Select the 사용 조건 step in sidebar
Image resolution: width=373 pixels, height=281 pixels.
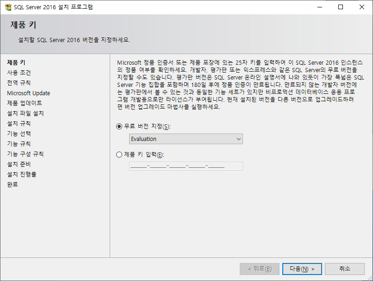pyautogui.click(x=19, y=73)
